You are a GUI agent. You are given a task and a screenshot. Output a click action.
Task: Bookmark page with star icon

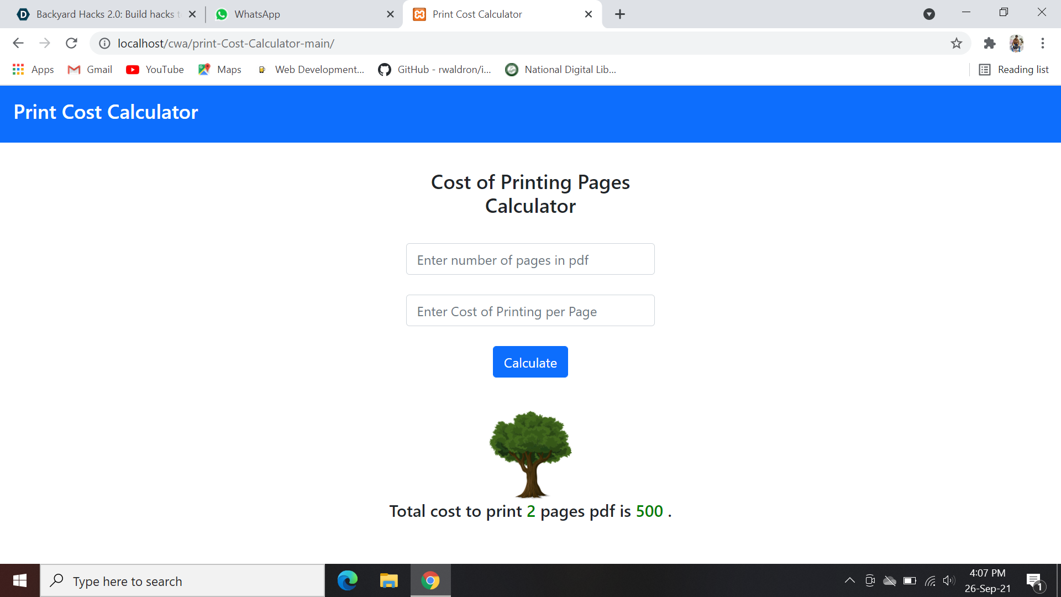point(957,43)
